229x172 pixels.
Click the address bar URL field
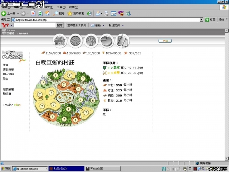(107, 20)
